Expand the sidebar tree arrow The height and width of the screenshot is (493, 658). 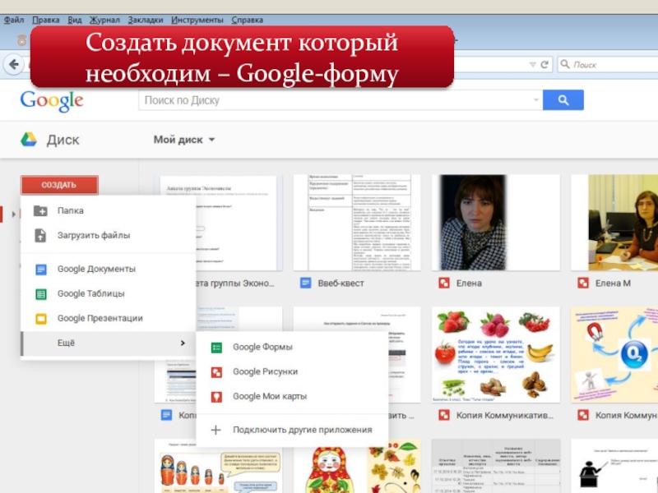14,214
